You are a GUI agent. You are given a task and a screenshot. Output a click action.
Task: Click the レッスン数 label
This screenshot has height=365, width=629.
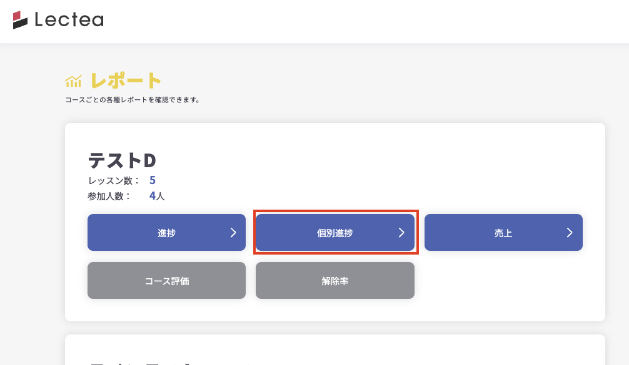(114, 181)
